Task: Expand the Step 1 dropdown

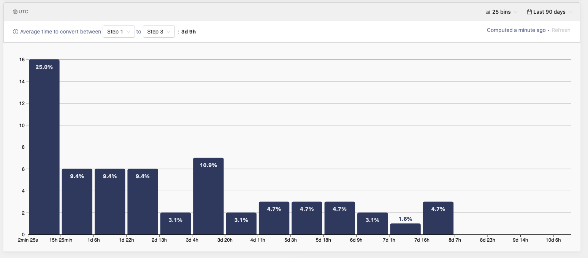Action: [119, 32]
